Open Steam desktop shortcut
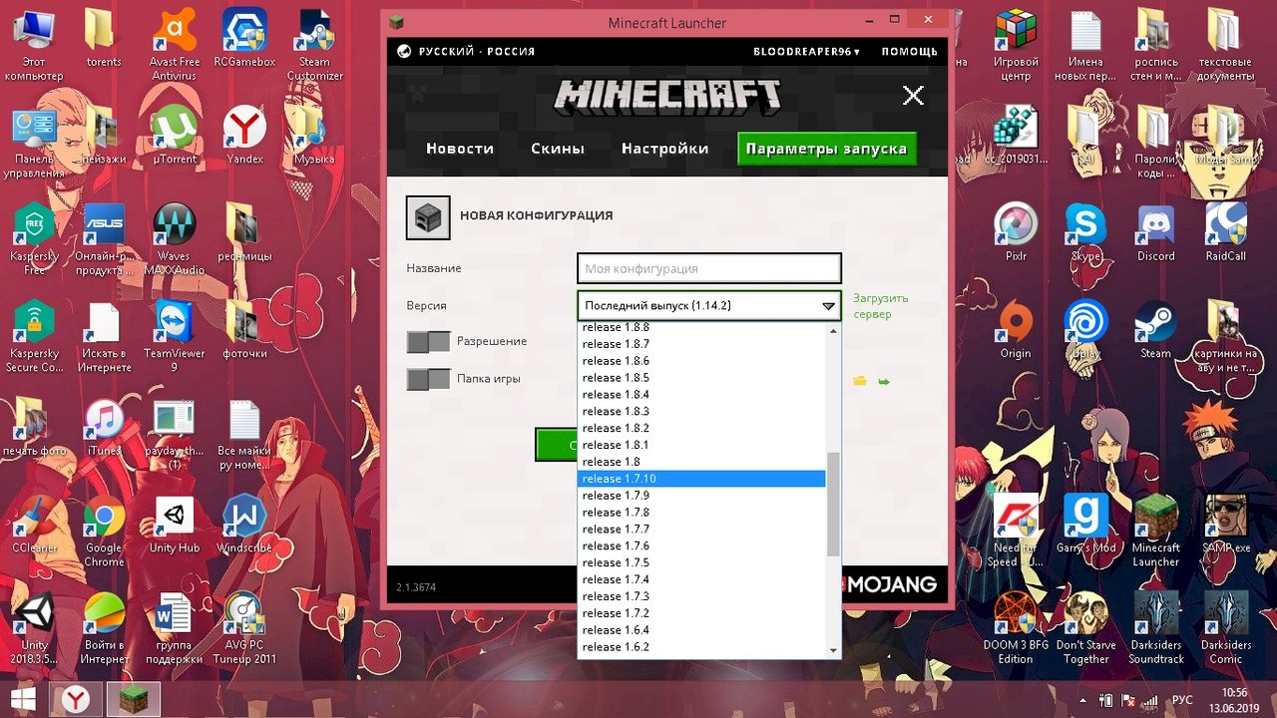The width and height of the screenshot is (1277, 718). coord(1155,330)
